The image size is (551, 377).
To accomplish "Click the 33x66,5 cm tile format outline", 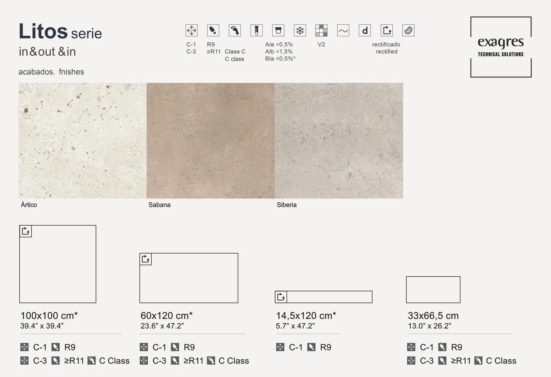I will [x=433, y=290].
